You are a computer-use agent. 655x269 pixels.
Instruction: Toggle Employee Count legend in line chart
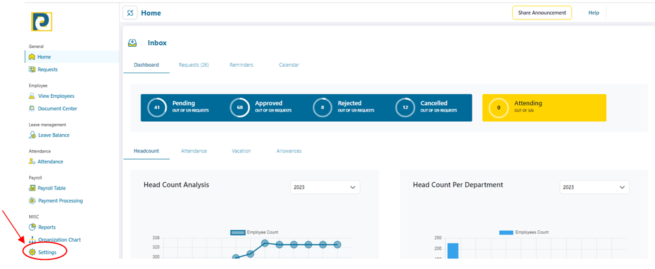pos(238,232)
